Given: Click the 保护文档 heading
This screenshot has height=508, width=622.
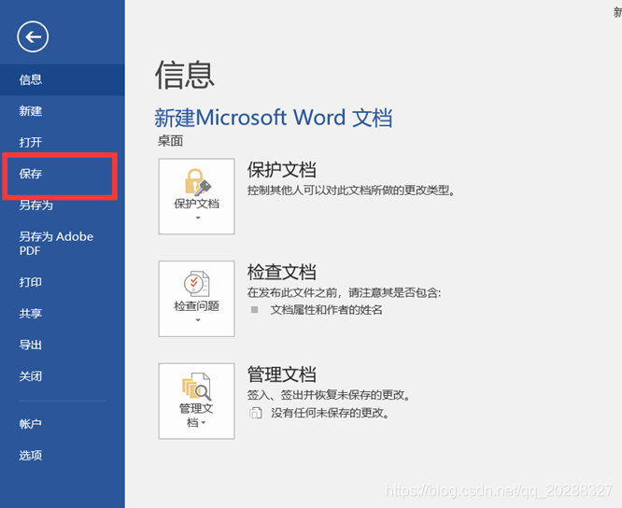Looking at the screenshot, I should tap(282, 170).
